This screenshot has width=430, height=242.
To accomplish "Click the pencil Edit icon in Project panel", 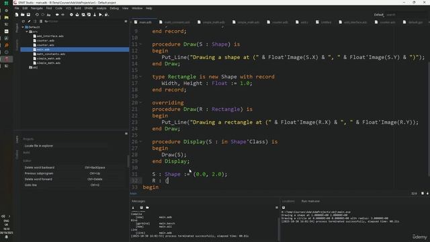I will click(x=29, y=21).
